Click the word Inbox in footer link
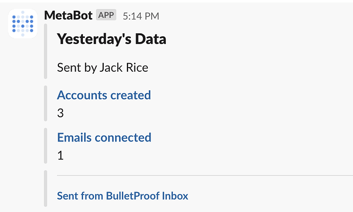The width and height of the screenshot is (353, 212). click(175, 196)
